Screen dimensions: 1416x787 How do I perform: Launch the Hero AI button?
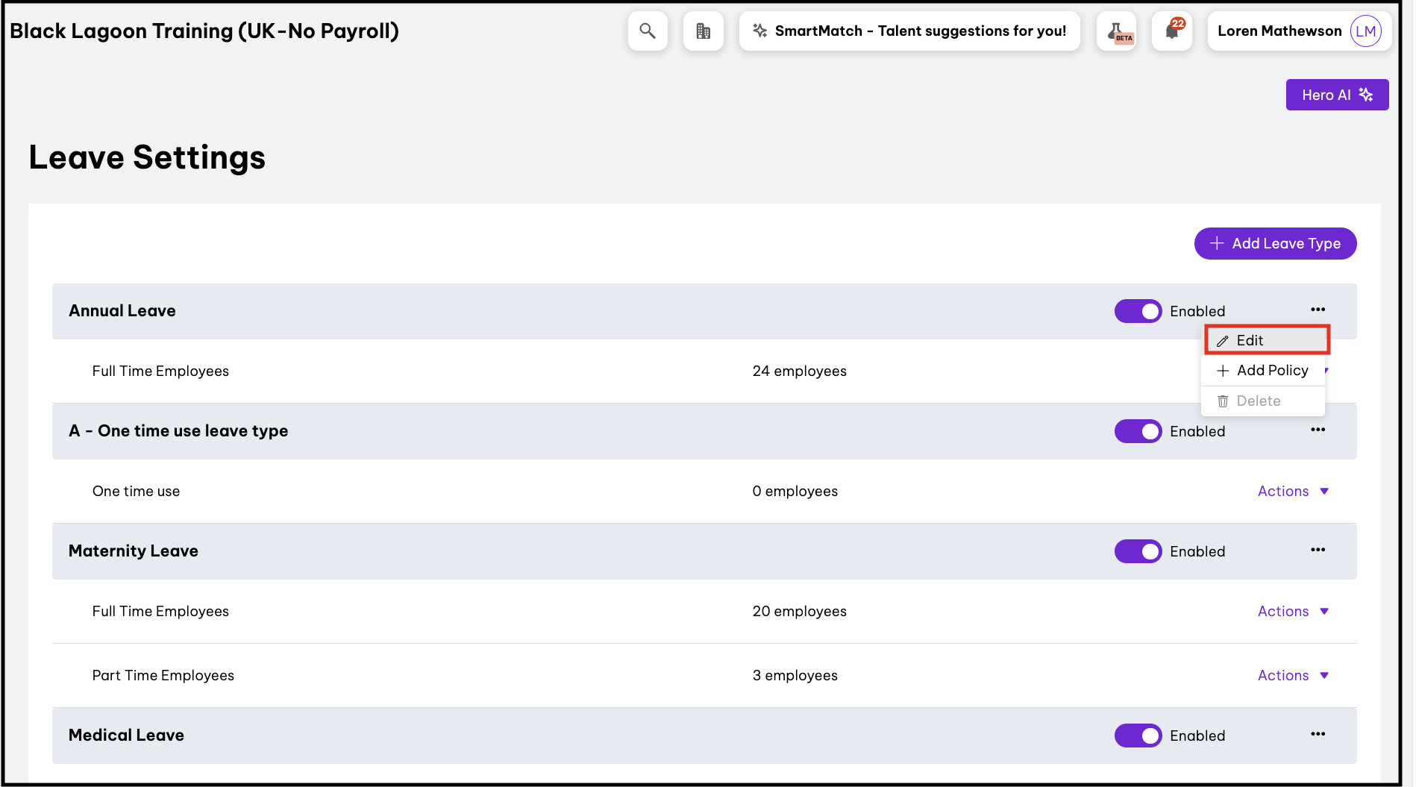click(x=1336, y=95)
